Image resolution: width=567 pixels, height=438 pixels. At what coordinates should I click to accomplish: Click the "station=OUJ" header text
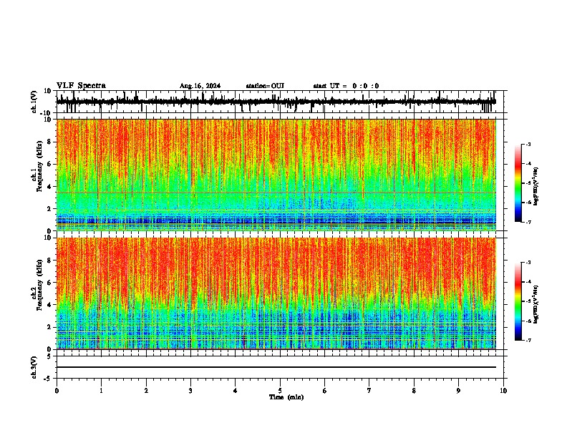(265, 86)
